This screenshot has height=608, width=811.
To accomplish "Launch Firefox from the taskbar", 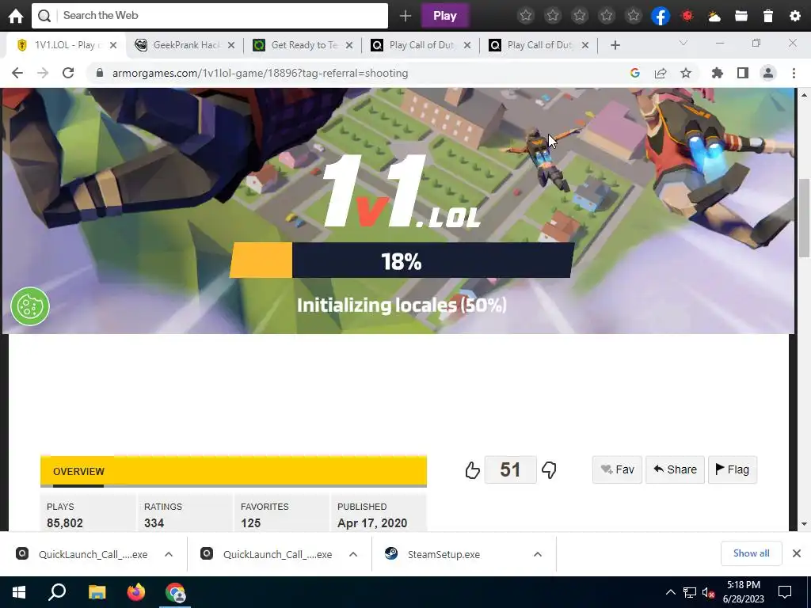I will (x=136, y=592).
